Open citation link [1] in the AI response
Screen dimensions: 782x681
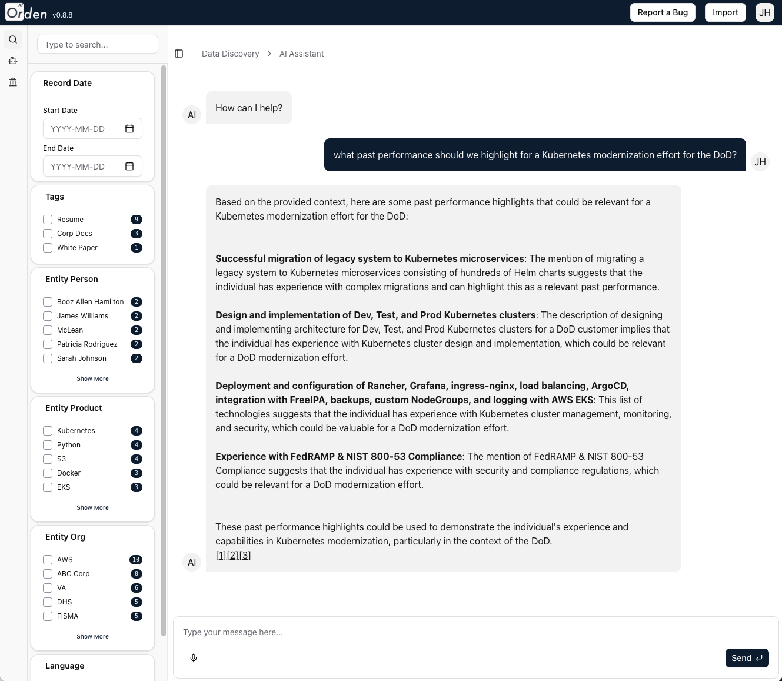[220, 555]
